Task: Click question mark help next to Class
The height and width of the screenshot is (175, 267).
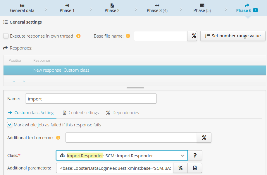Action: 195,155
